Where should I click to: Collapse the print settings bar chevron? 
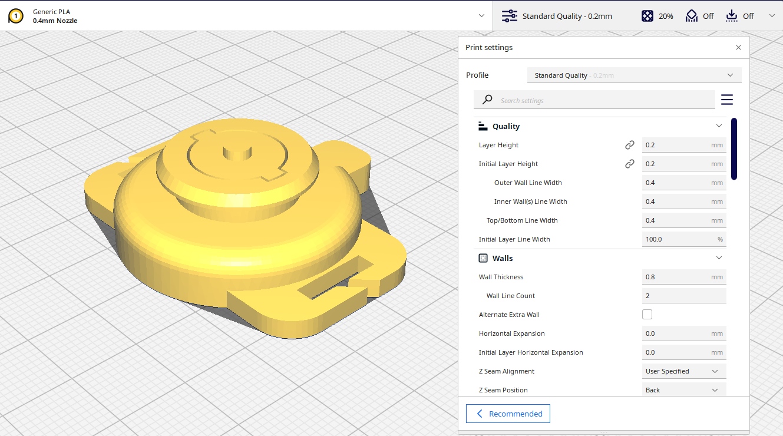(772, 16)
